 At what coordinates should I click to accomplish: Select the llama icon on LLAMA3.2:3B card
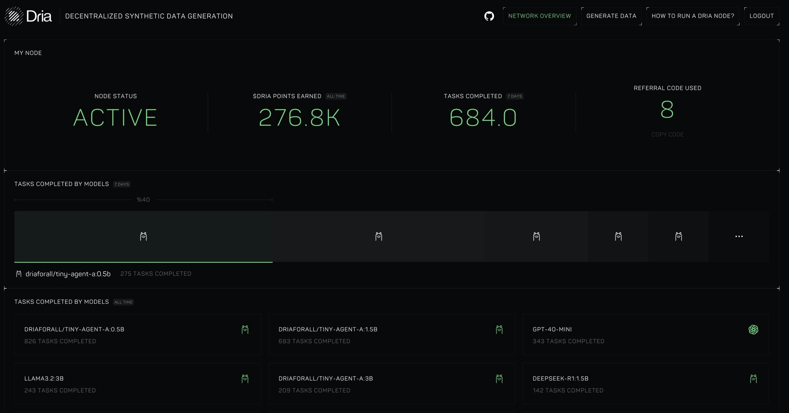[245, 378]
